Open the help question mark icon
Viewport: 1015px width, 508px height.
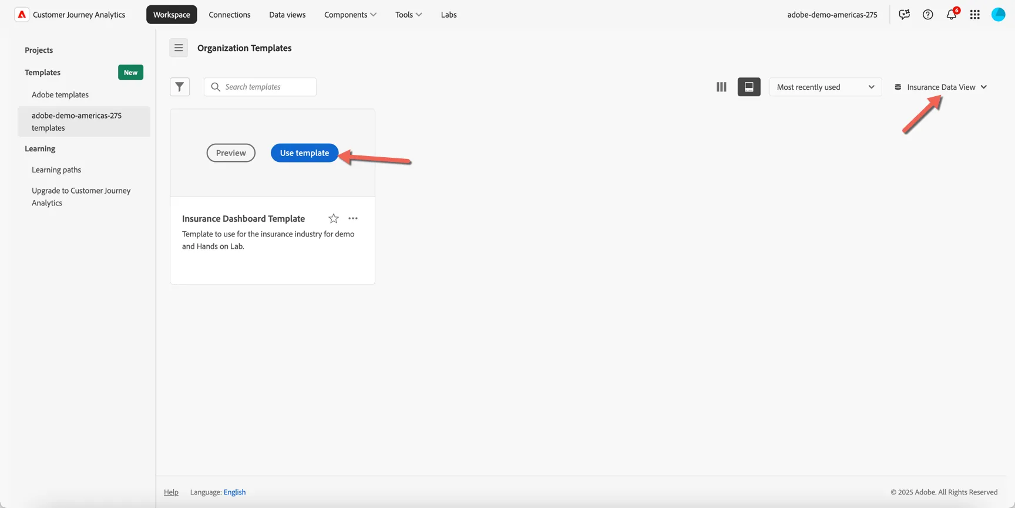[927, 15]
